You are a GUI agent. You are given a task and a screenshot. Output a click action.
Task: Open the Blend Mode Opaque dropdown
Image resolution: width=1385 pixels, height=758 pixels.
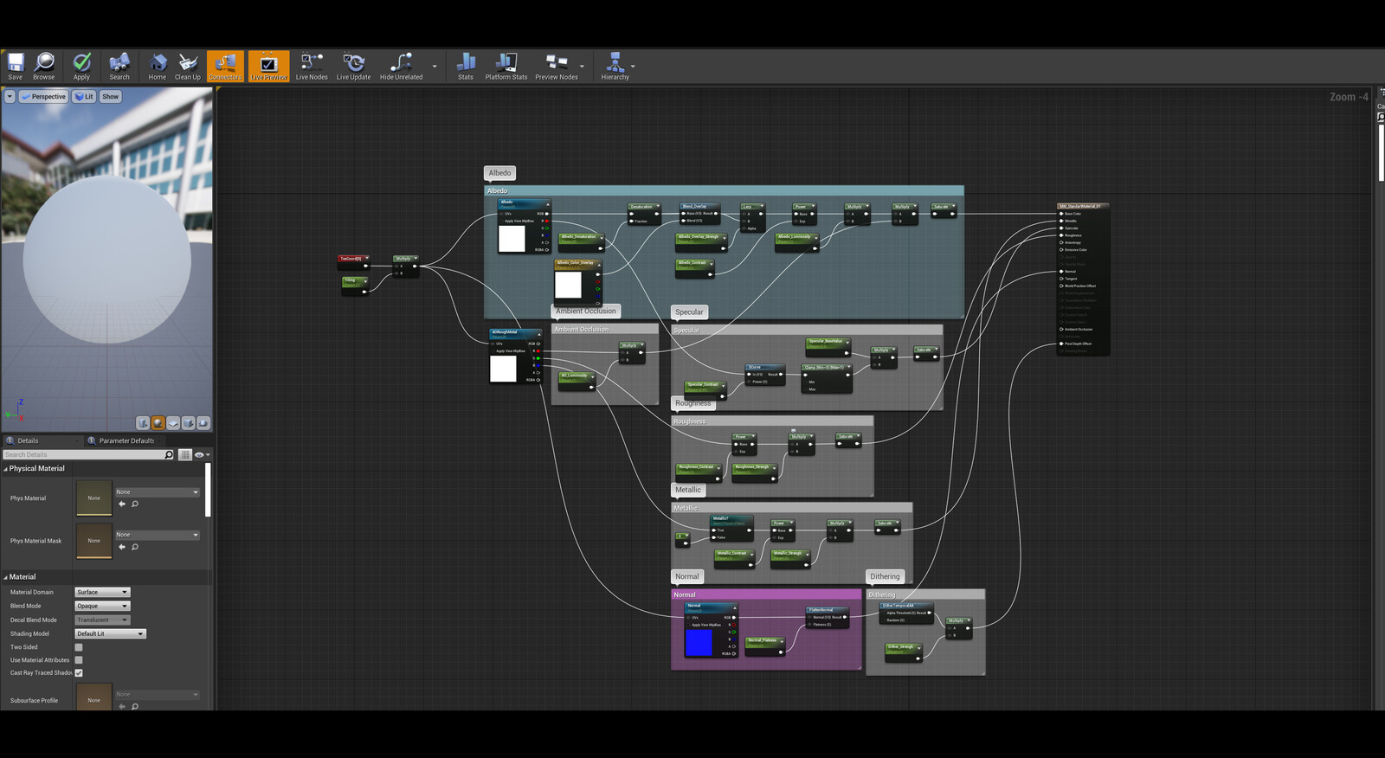click(102, 606)
